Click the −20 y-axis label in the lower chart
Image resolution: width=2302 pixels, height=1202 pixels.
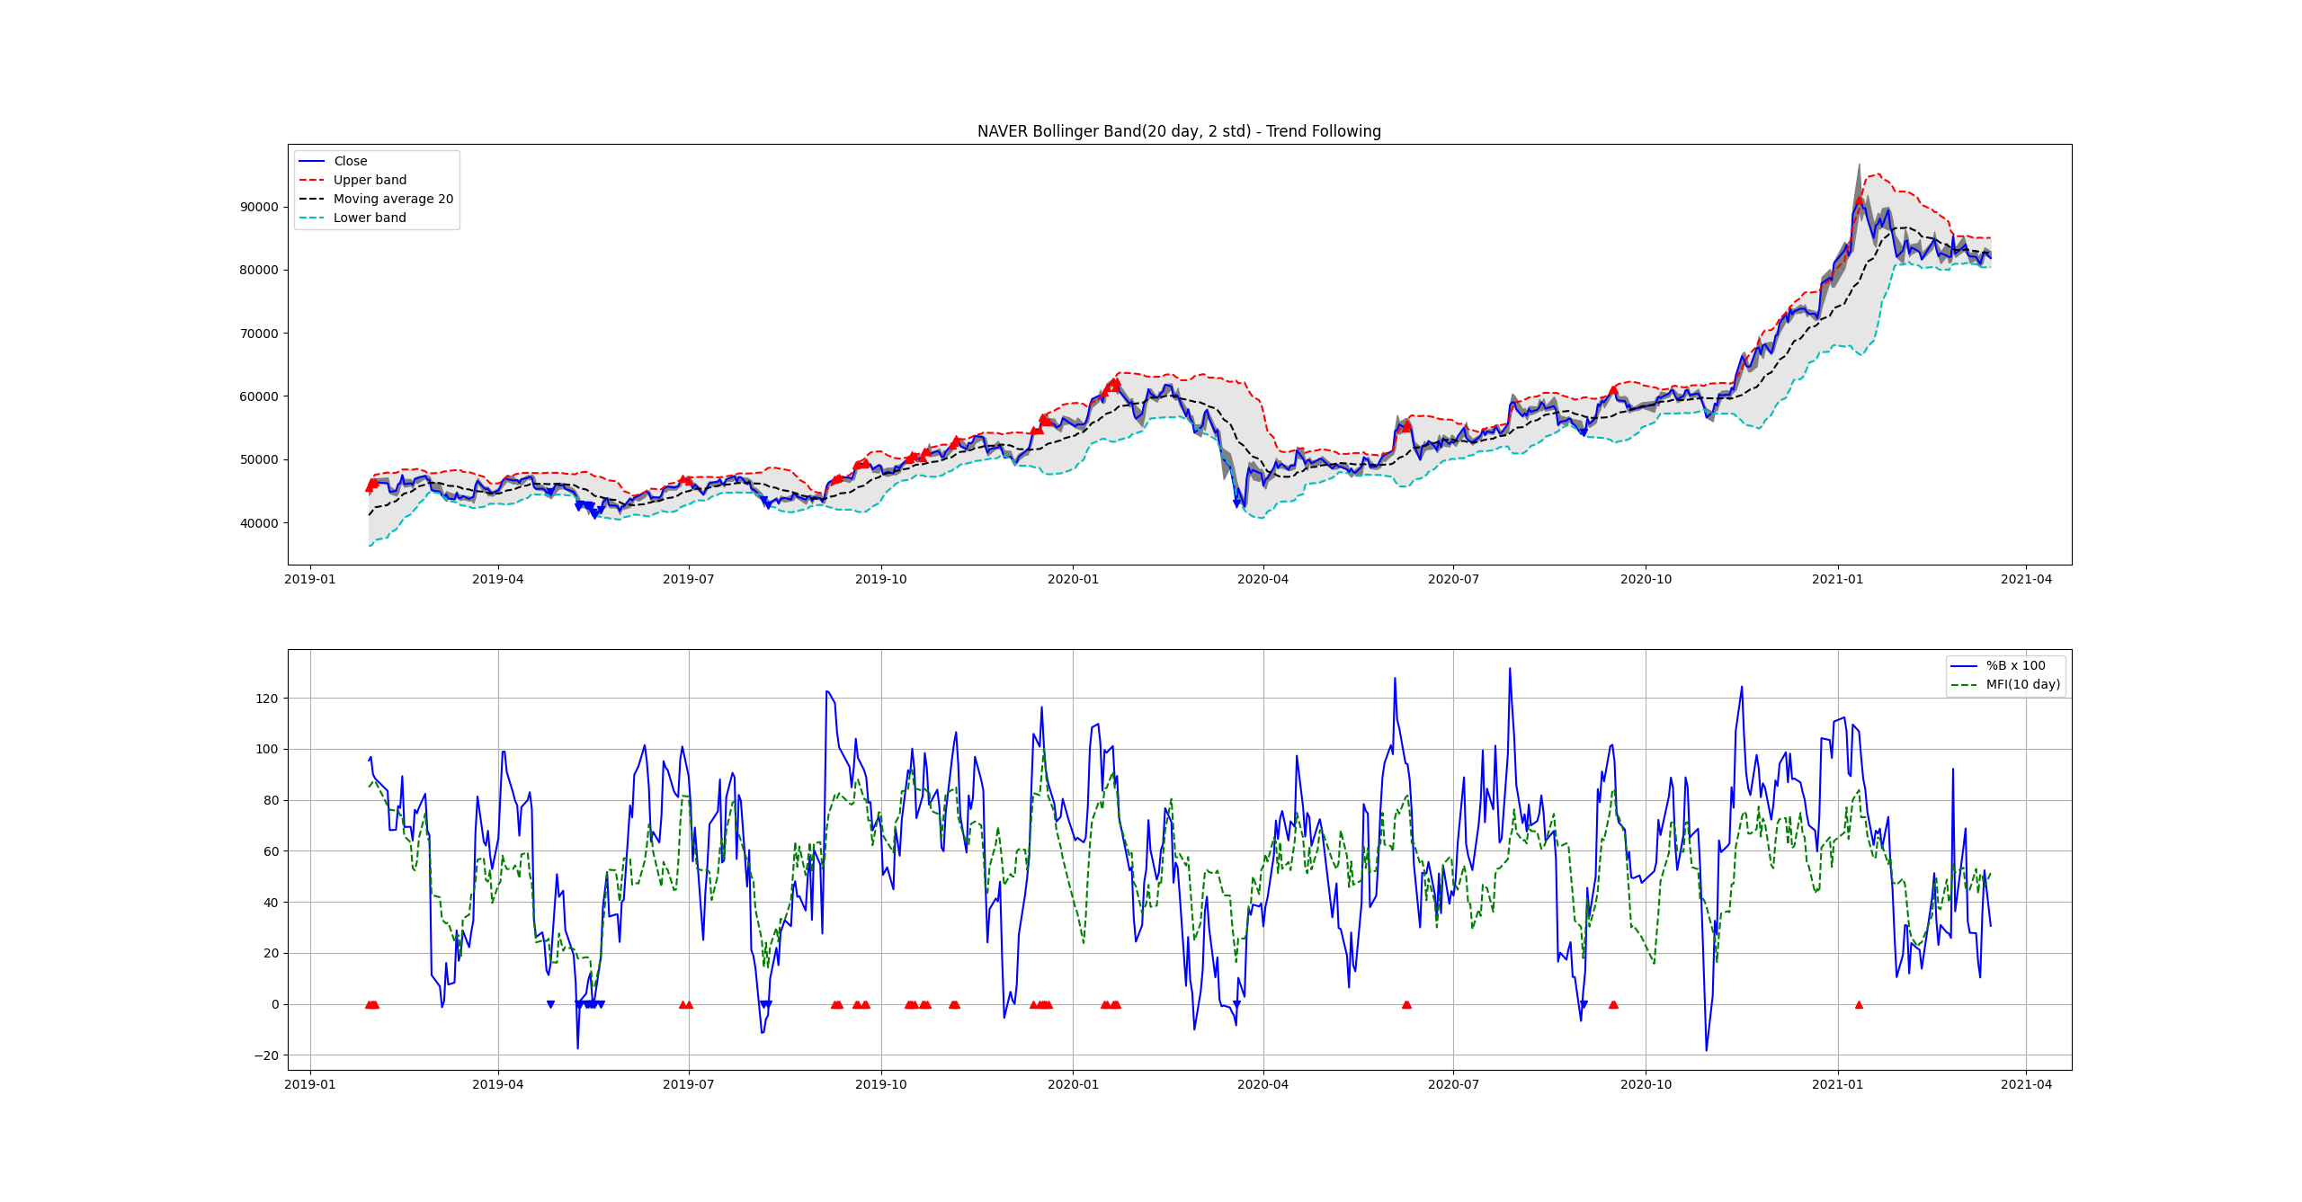[x=265, y=1055]
